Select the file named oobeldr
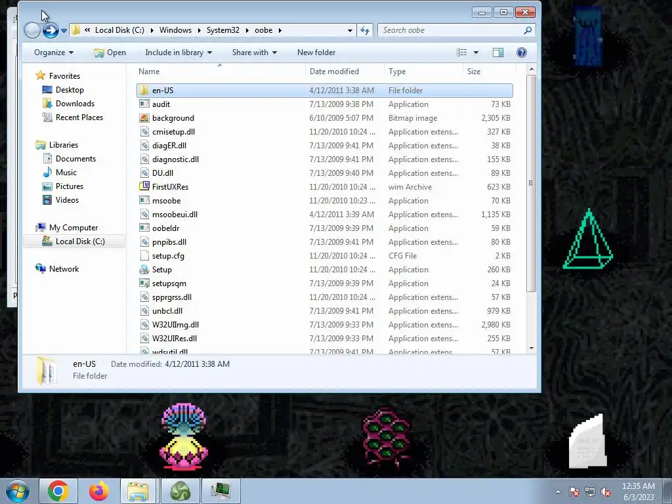The image size is (672, 504). (165, 228)
